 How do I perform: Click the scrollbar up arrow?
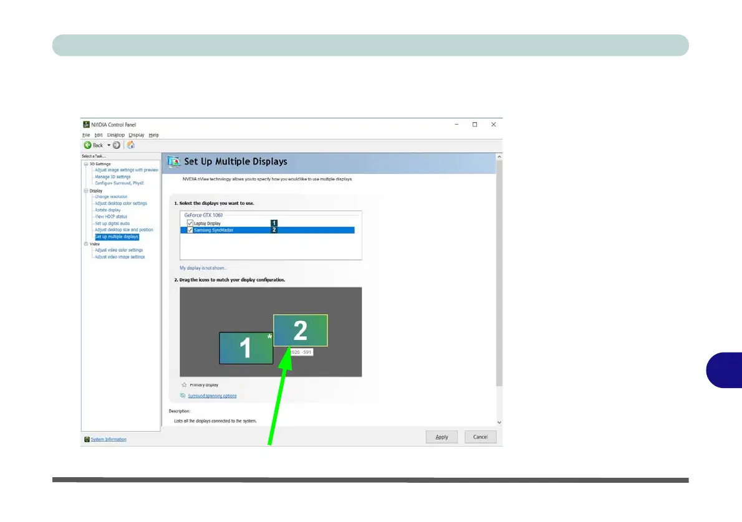(499, 156)
